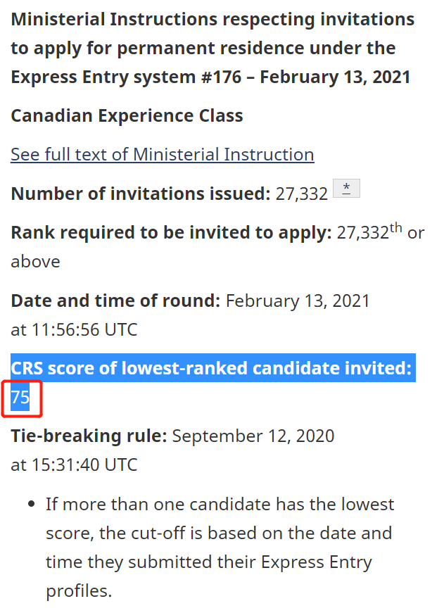The height and width of the screenshot is (613, 444).
Task: Click the highlighted 'CRS score of lowest-ranked candidate invited:' label
Action: (212, 368)
